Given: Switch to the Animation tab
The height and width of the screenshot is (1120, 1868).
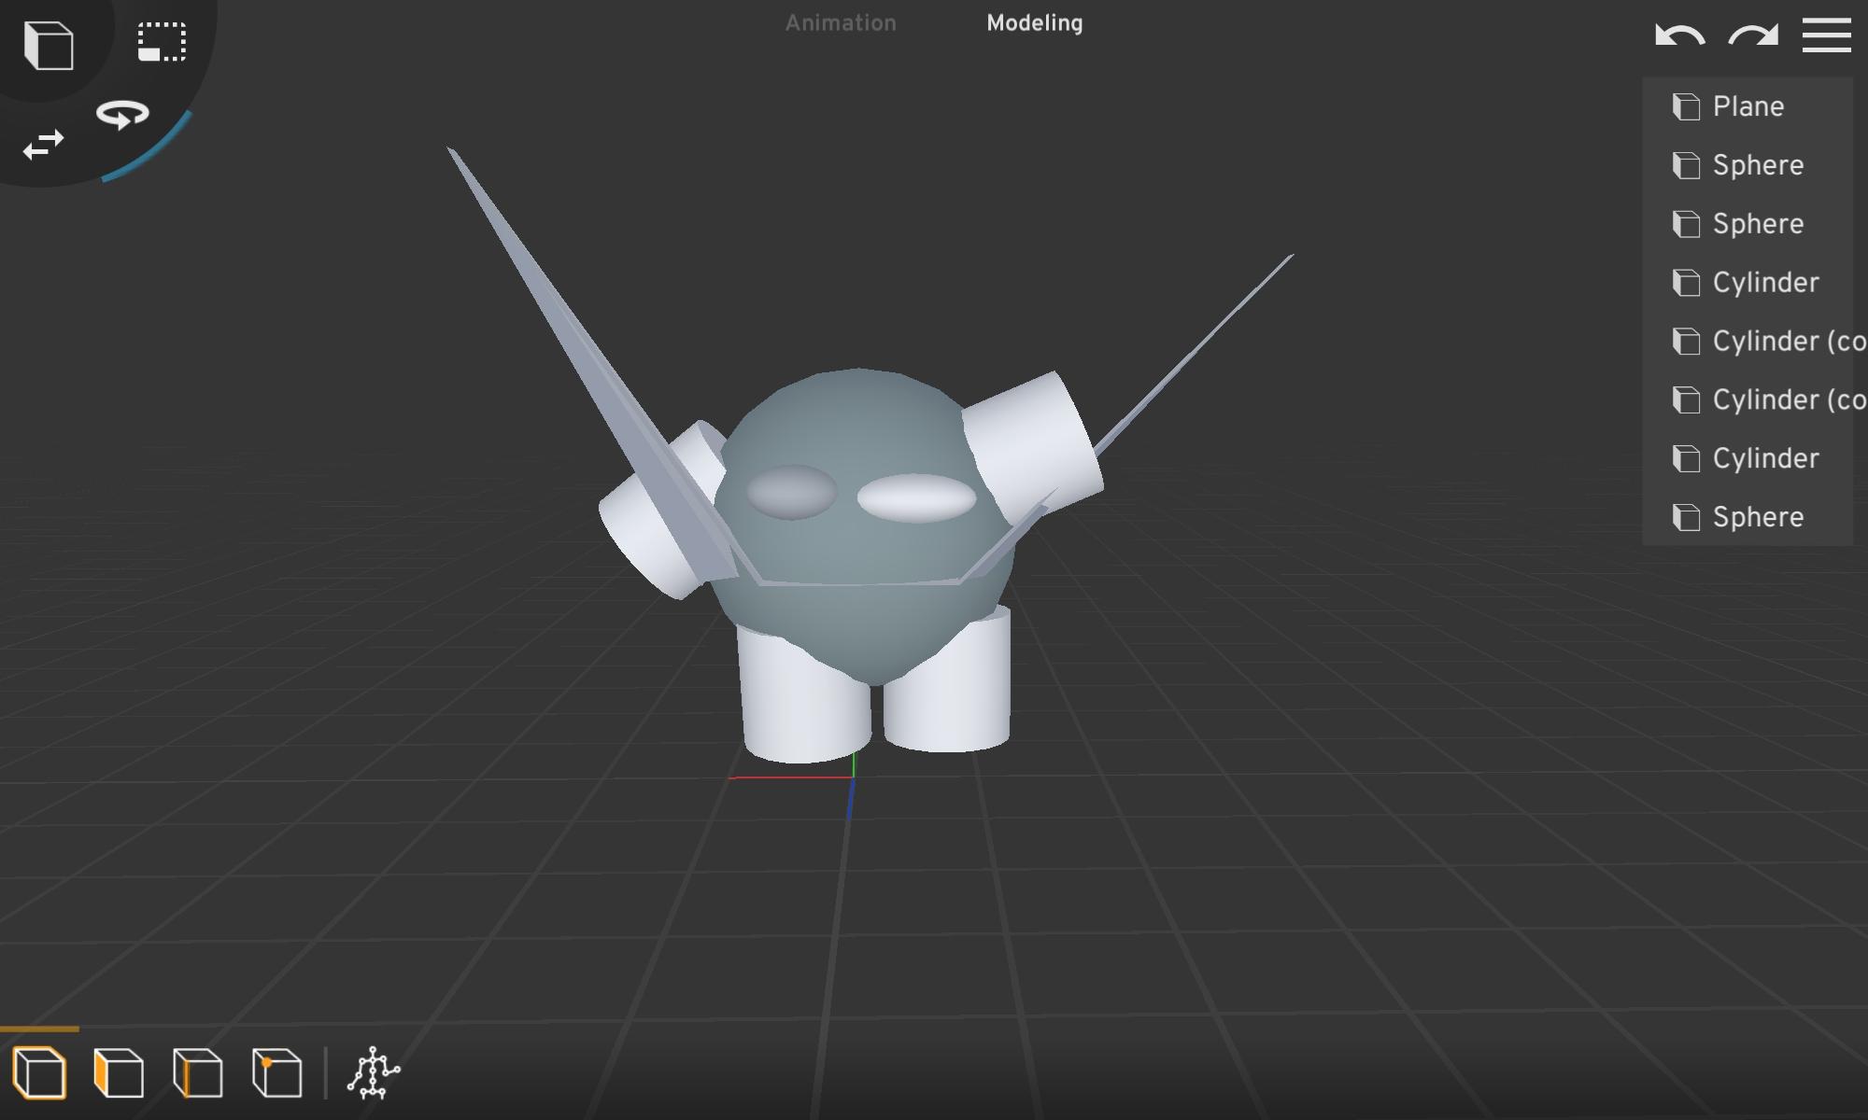Looking at the screenshot, I should tap(841, 23).
